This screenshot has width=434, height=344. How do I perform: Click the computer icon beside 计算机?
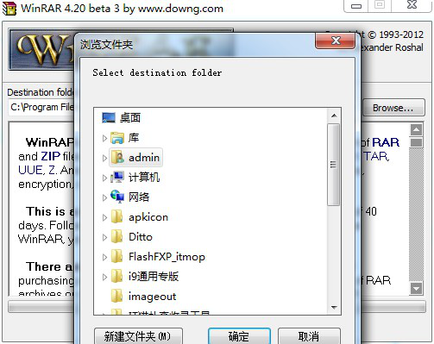pyautogui.click(x=117, y=178)
